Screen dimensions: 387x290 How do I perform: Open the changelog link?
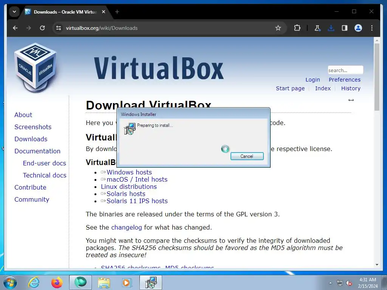tap(126, 227)
